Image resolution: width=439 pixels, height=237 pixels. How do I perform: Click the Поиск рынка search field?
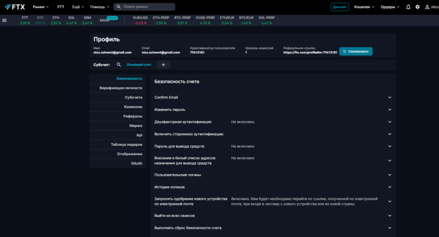point(146,7)
